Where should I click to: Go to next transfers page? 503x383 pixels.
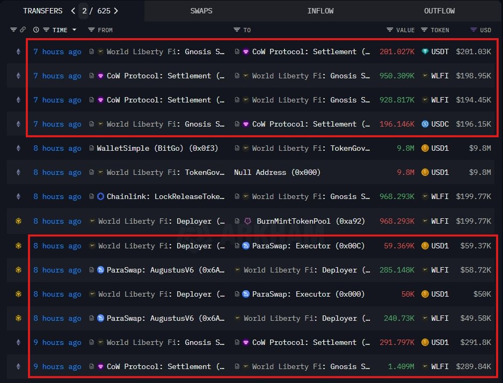116,11
